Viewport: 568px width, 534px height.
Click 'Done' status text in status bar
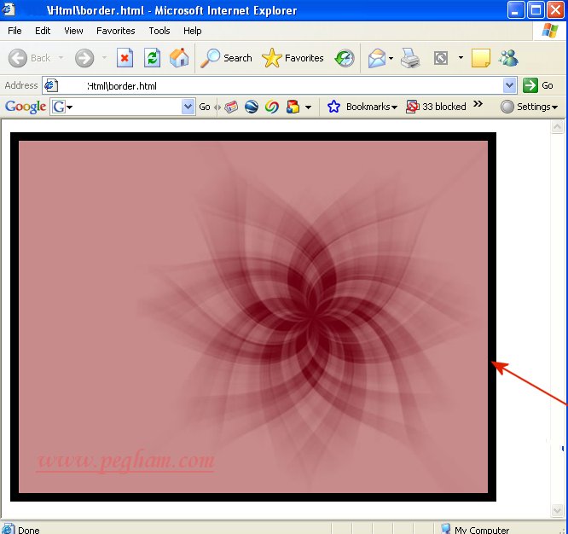point(29,530)
